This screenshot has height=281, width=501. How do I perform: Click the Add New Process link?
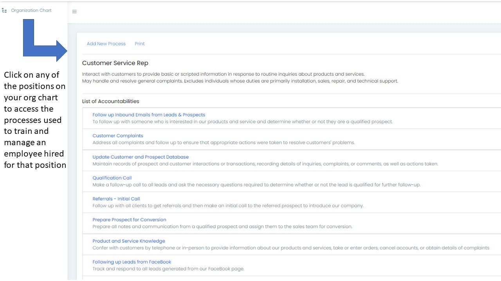106,44
